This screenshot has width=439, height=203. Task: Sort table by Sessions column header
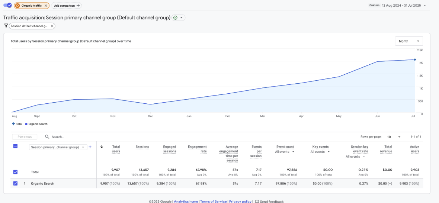(142, 147)
